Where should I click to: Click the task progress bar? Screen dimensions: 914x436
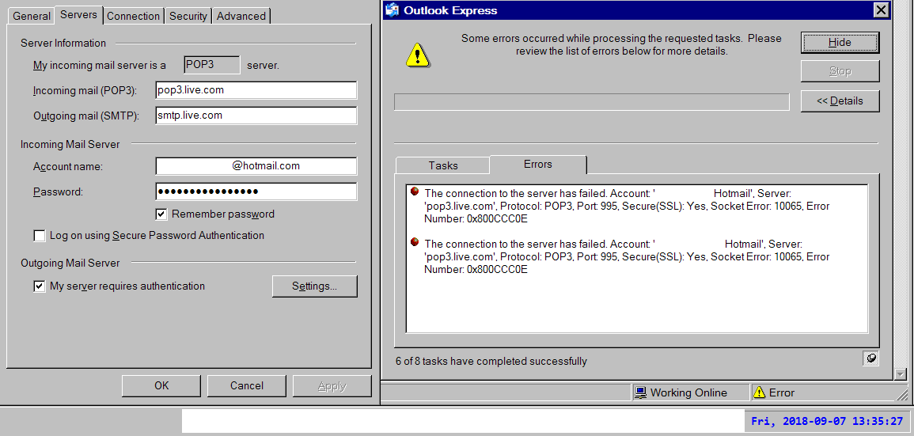(591, 102)
